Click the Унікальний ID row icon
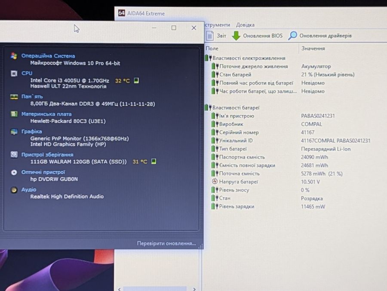Image resolution: width=387 pixels, height=291 pixels. (215, 141)
